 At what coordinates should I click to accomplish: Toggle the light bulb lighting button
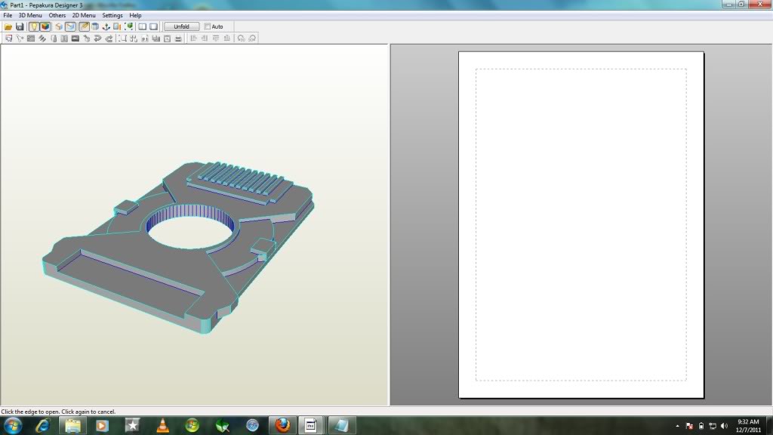34,26
